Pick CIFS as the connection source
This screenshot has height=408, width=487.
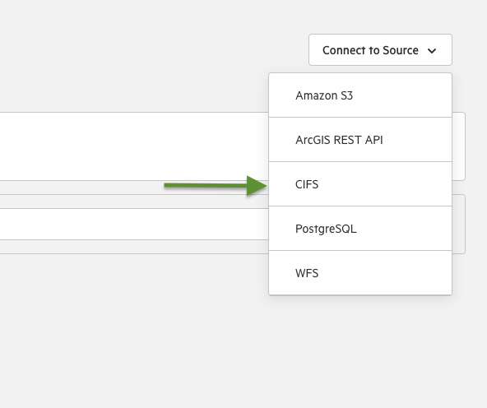pos(360,184)
